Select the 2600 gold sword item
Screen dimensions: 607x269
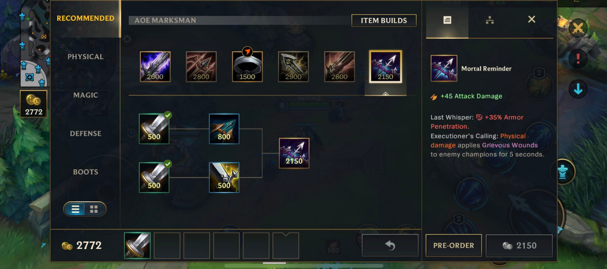(155, 67)
